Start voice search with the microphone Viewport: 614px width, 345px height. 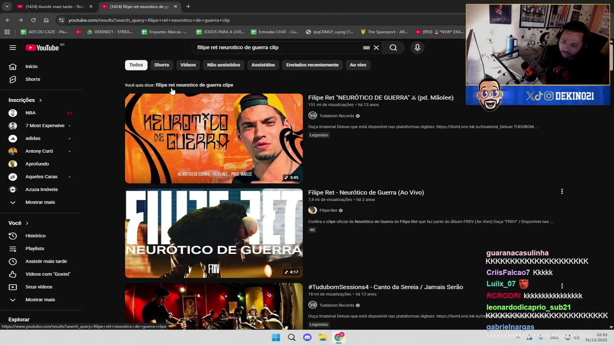point(417,47)
